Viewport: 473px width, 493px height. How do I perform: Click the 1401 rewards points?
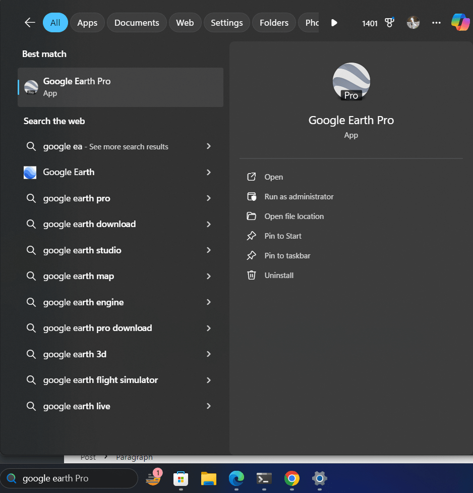pos(370,23)
